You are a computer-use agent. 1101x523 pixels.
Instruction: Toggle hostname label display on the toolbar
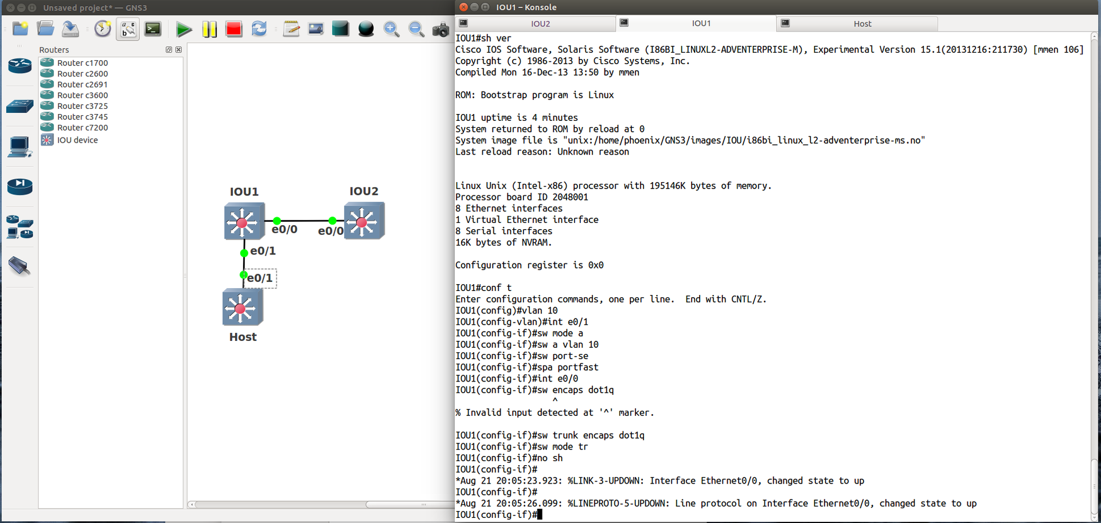pyautogui.click(x=127, y=29)
